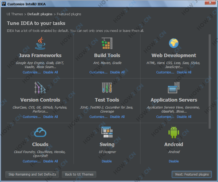Click the Test Tools heading
The width and height of the screenshot is (218, 182).
tap(107, 100)
